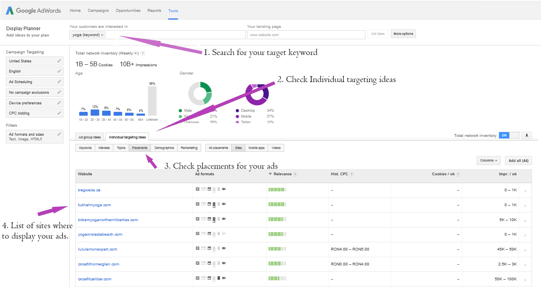Open the Home menu
Viewport: 541px width, 287px height.
point(75,11)
